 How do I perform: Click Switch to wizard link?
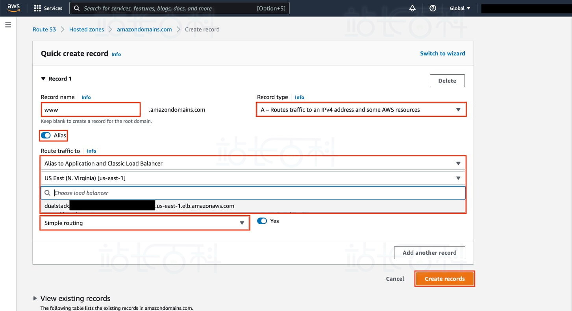click(442, 53)
